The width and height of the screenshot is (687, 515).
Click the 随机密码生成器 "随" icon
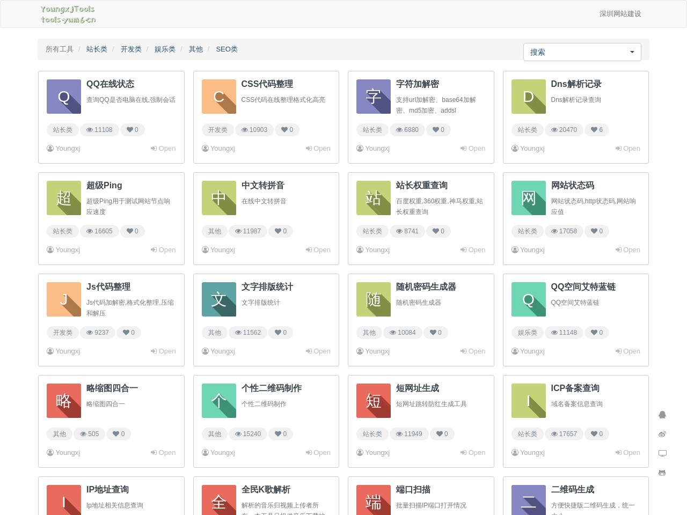click(373, 299)
